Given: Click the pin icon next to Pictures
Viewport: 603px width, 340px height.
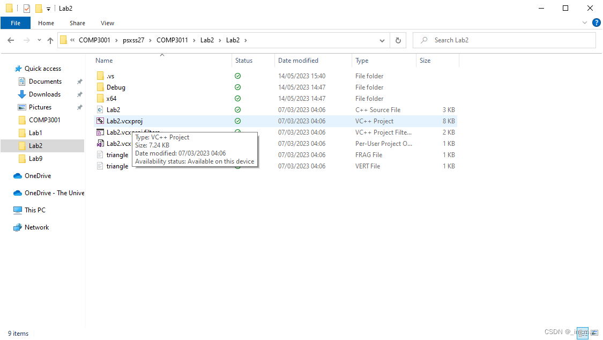Looking at the screenshot, I should [80, 107].
